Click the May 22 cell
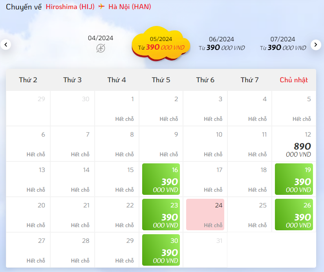This screenshot has width=324, height=272. 117,215
